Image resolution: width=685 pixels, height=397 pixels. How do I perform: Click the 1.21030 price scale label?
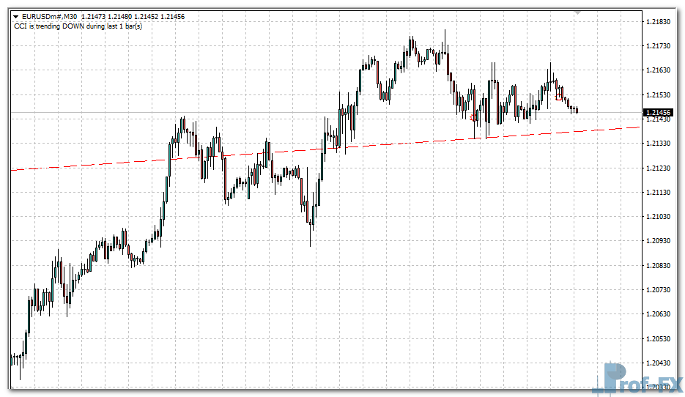[659, 217]
